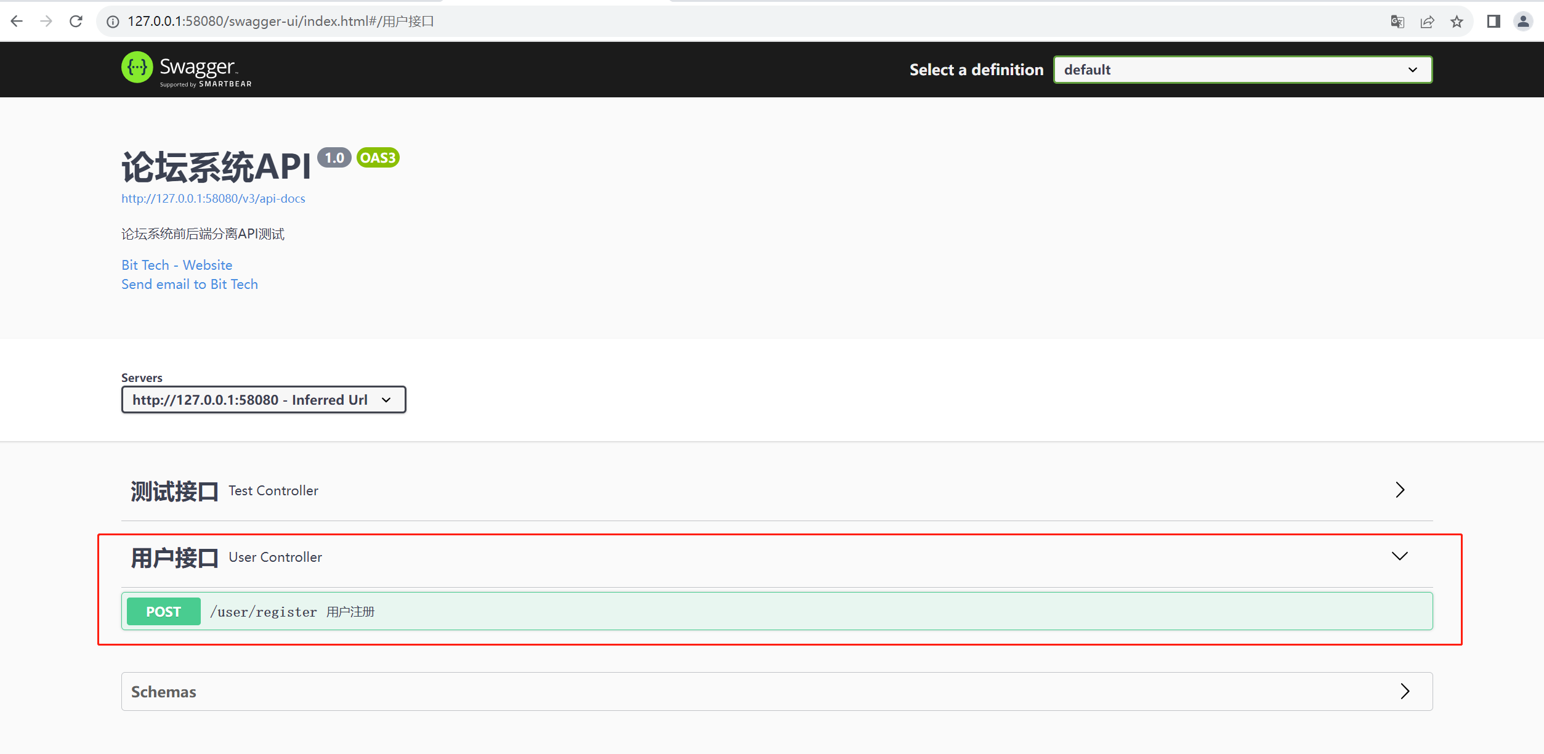Screen dimensions: 1544x754
Task: View site information icon in address bar
Action: coord(113,22)
